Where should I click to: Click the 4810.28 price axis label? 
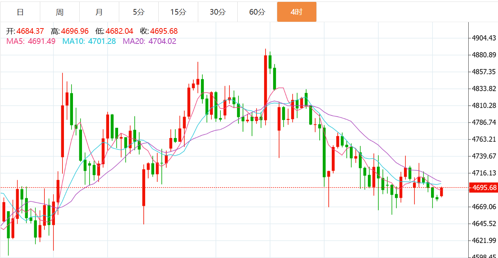point(484,105)
